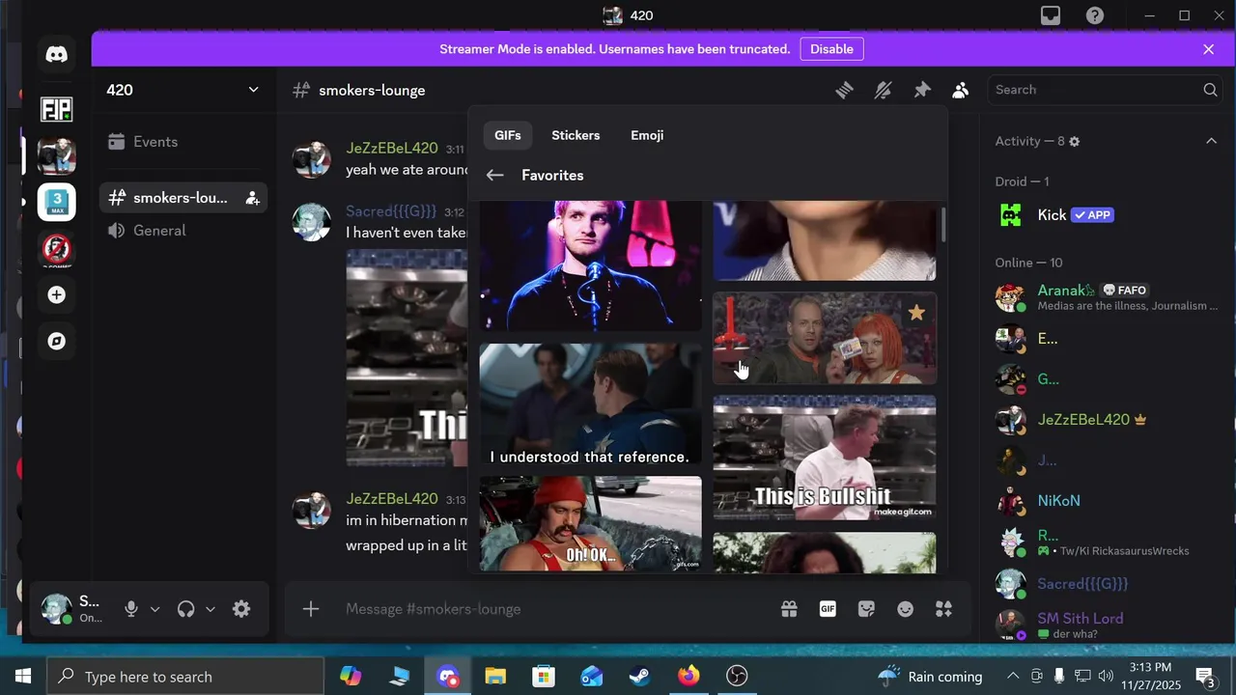This screenshot has height=695, width=1236.
Task: Deafen using headphones icon
Action: pyautogui.click(x=186, y=609)
